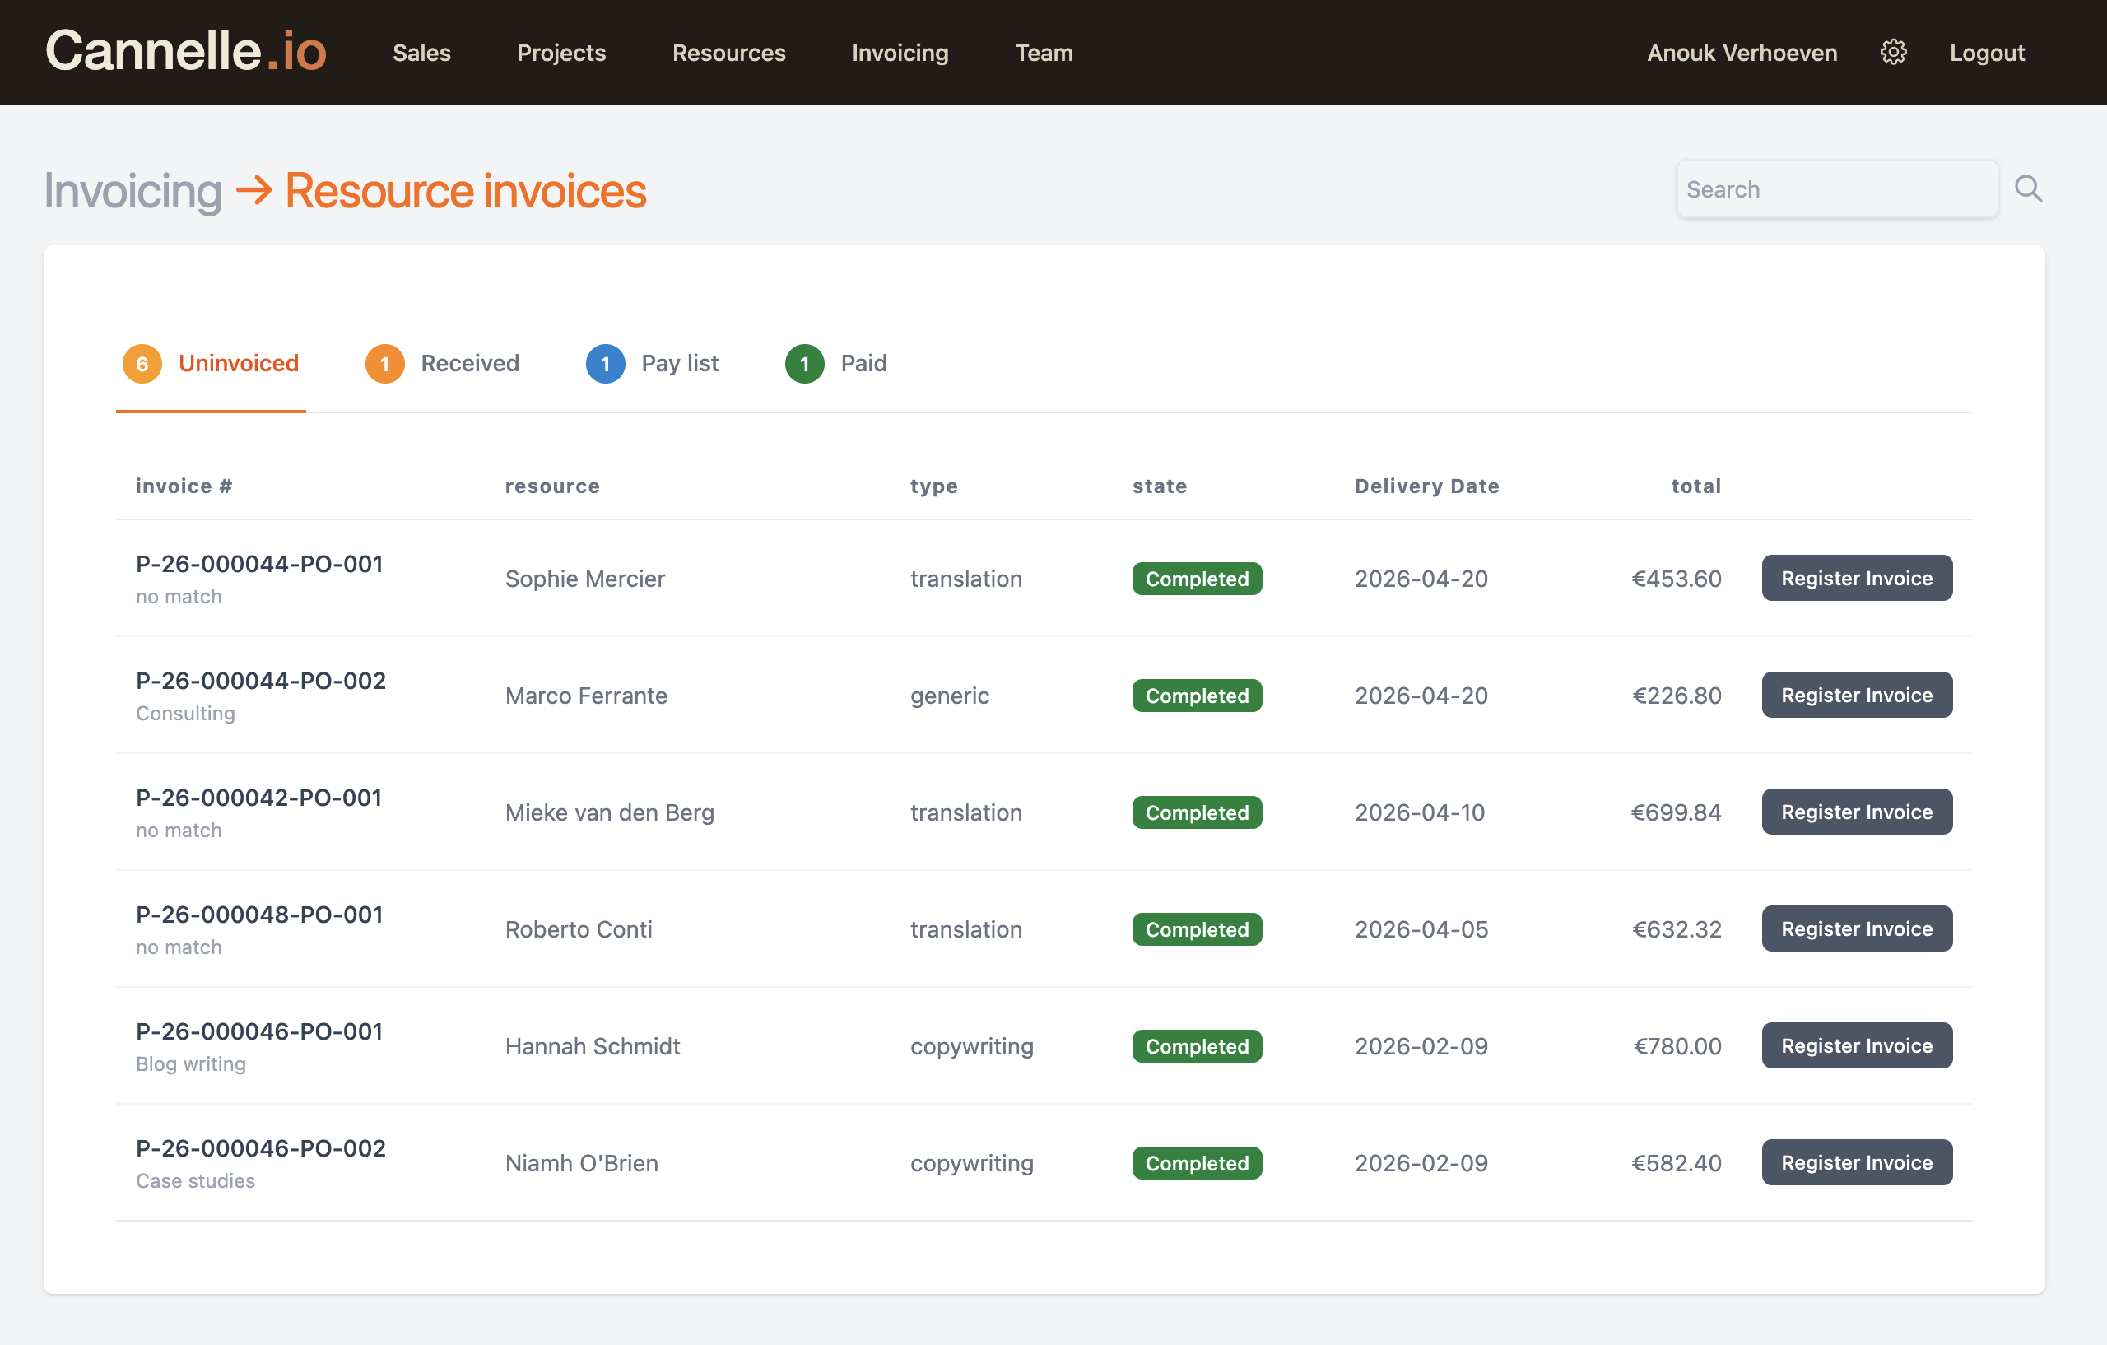The height and width of the screenshot is (1345, 2107).
Task: Click total €453.60
Action: [x=1676, y=579]
